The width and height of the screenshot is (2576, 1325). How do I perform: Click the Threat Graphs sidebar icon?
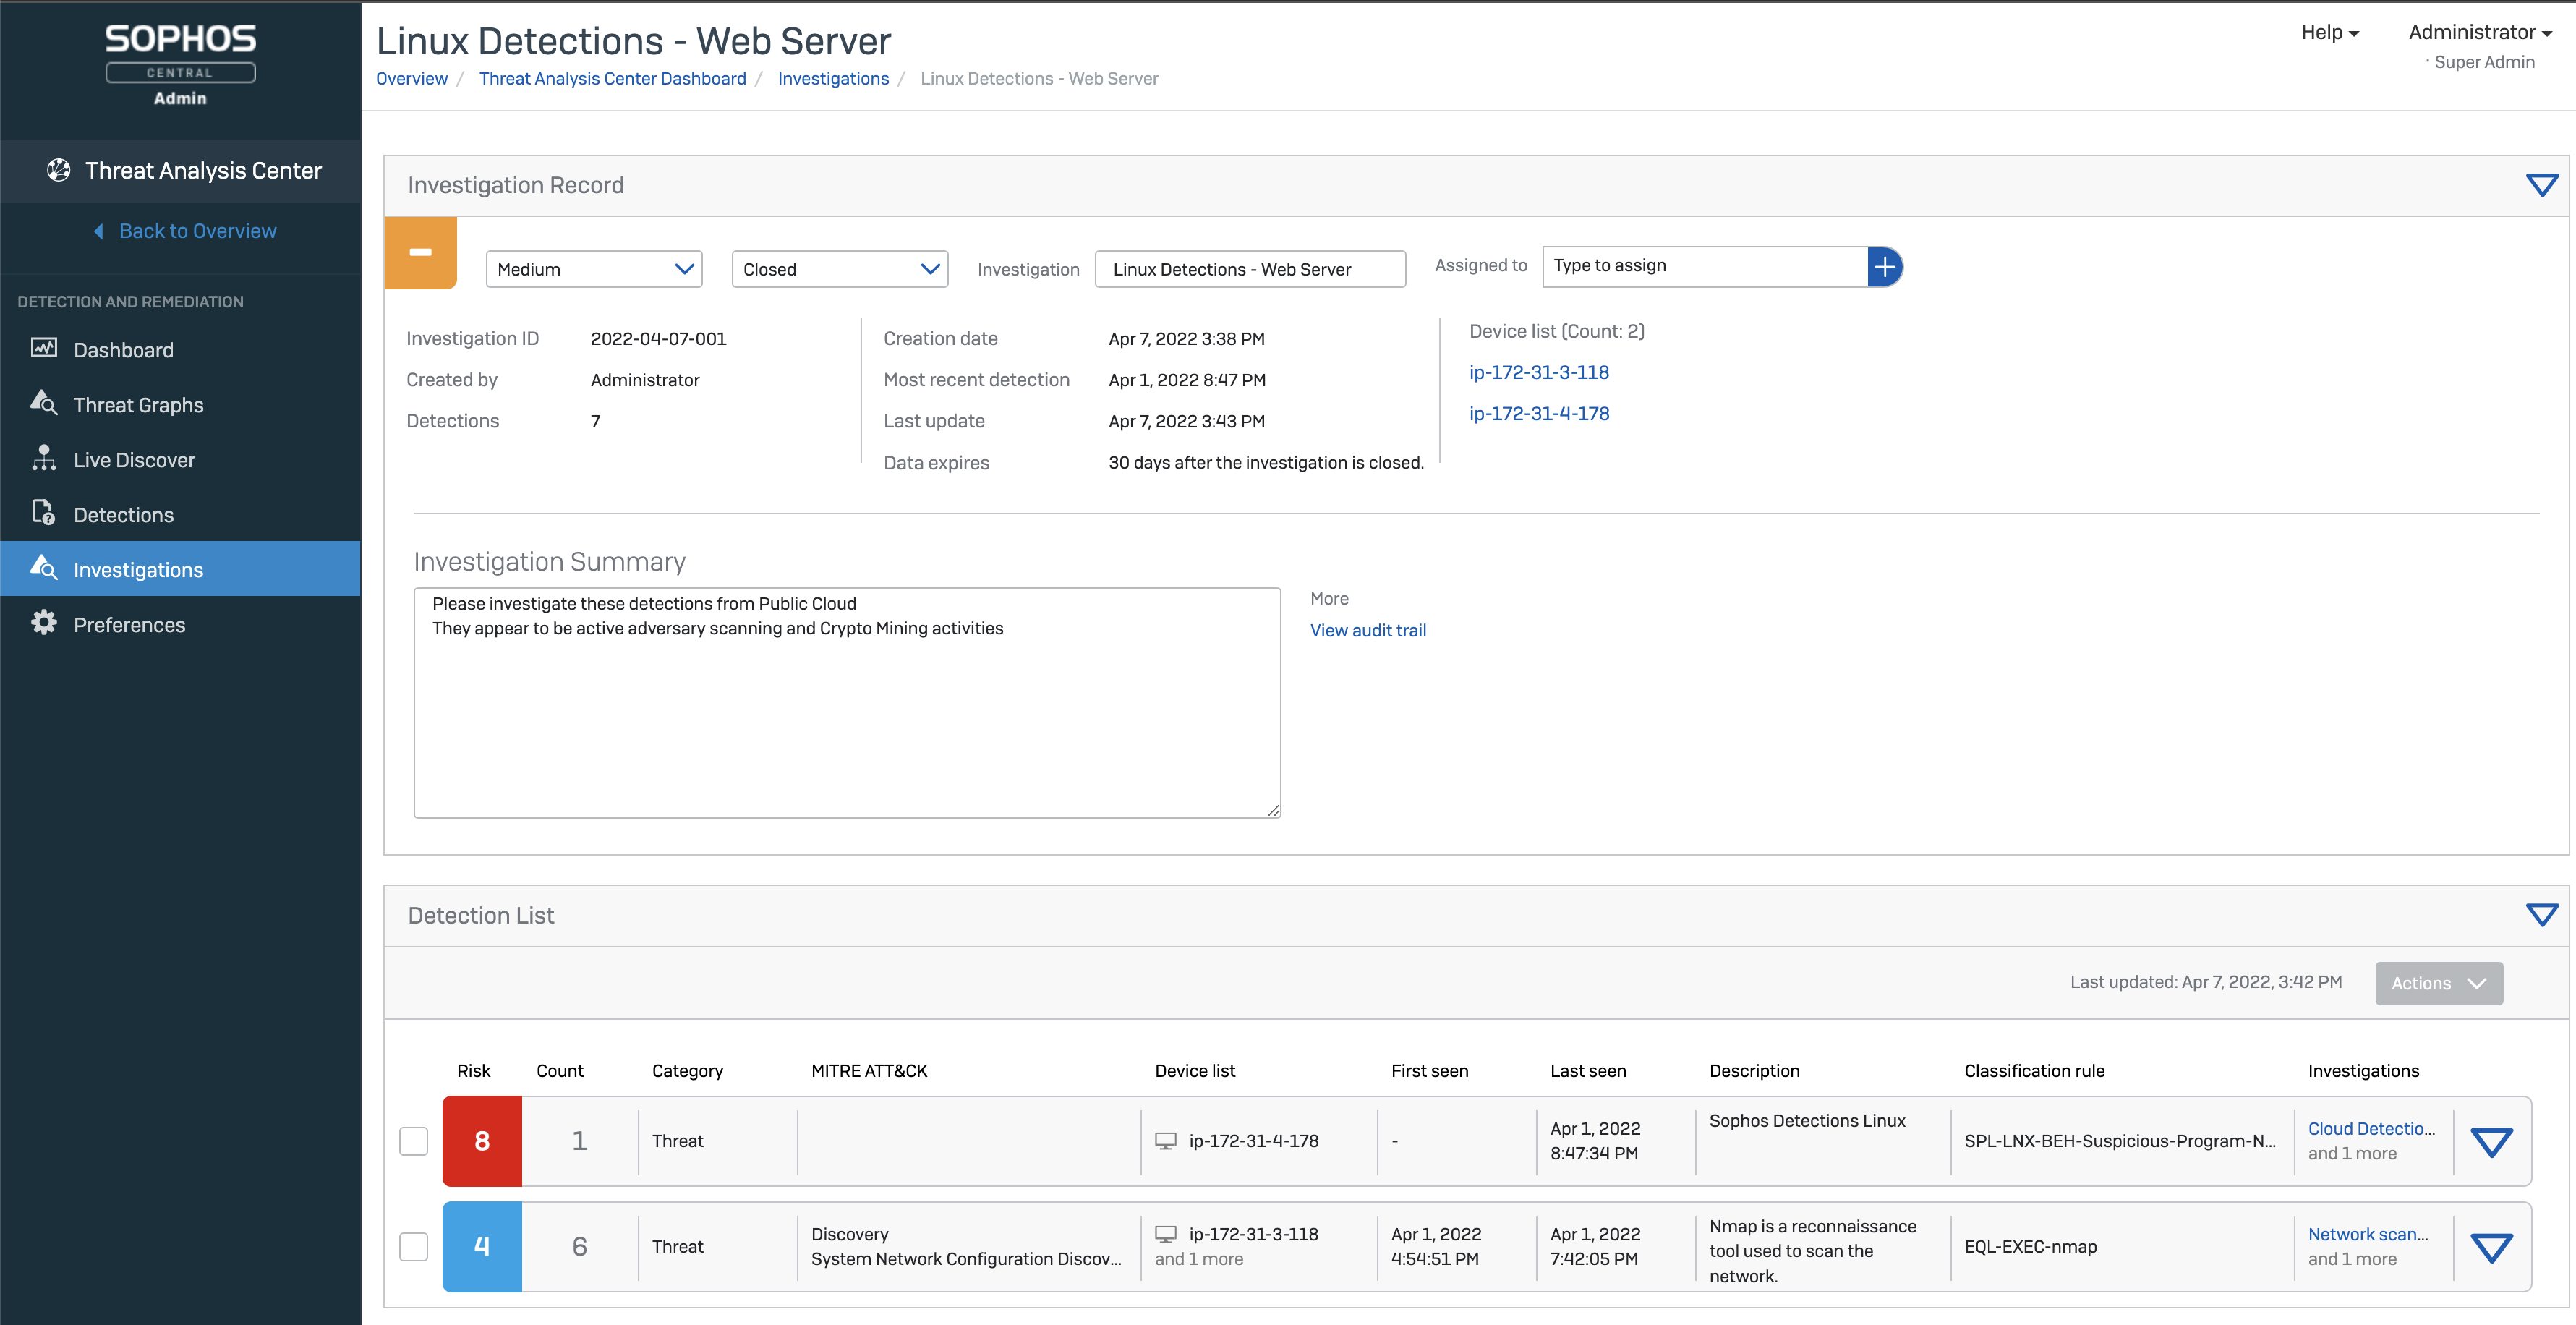pos(43,403)
